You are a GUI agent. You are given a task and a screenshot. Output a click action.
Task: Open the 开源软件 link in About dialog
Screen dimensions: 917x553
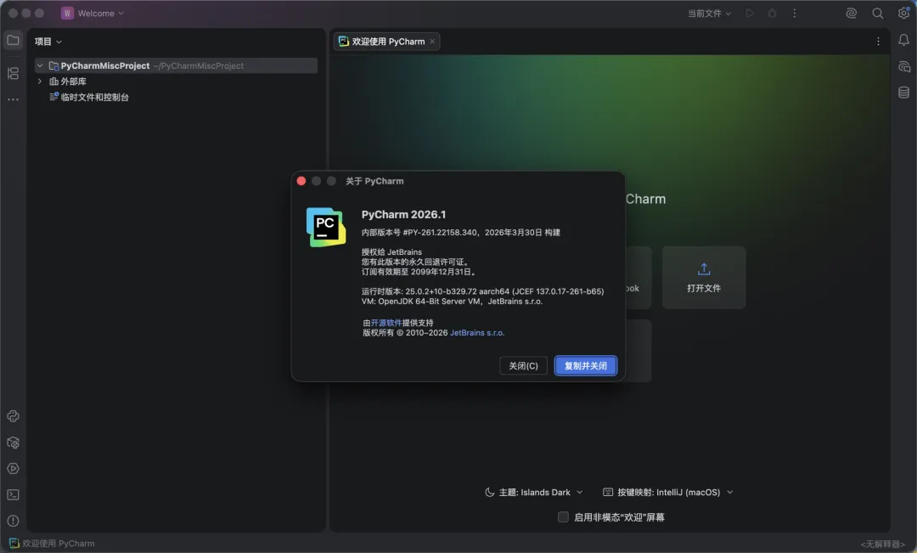tap(386, 323)
